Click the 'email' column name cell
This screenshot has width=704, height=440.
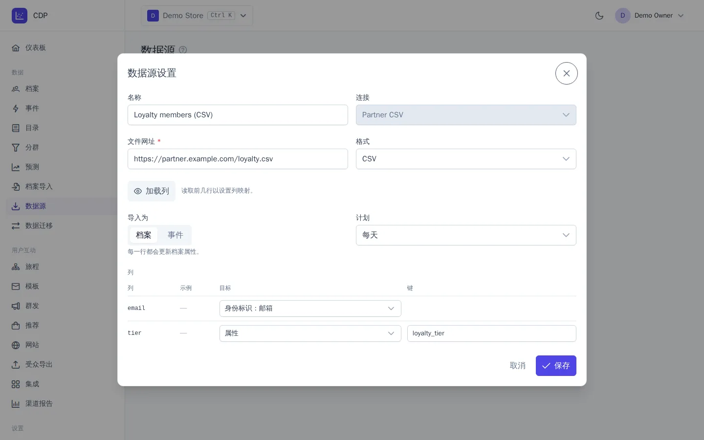136,308
